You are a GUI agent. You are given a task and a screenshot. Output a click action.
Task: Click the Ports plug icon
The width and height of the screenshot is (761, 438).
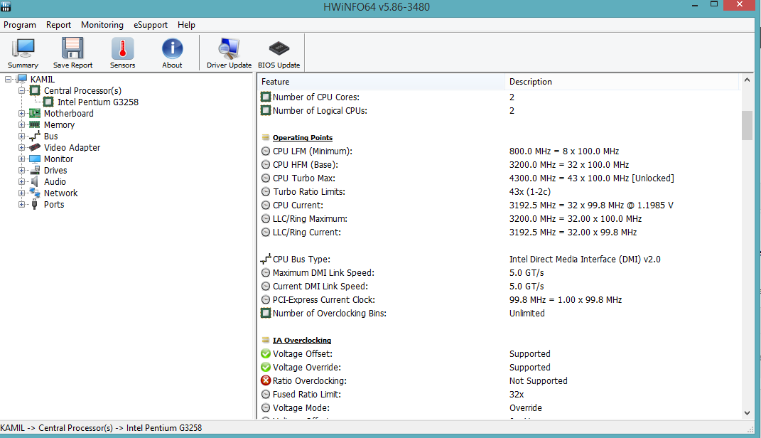tap(34, 205)
